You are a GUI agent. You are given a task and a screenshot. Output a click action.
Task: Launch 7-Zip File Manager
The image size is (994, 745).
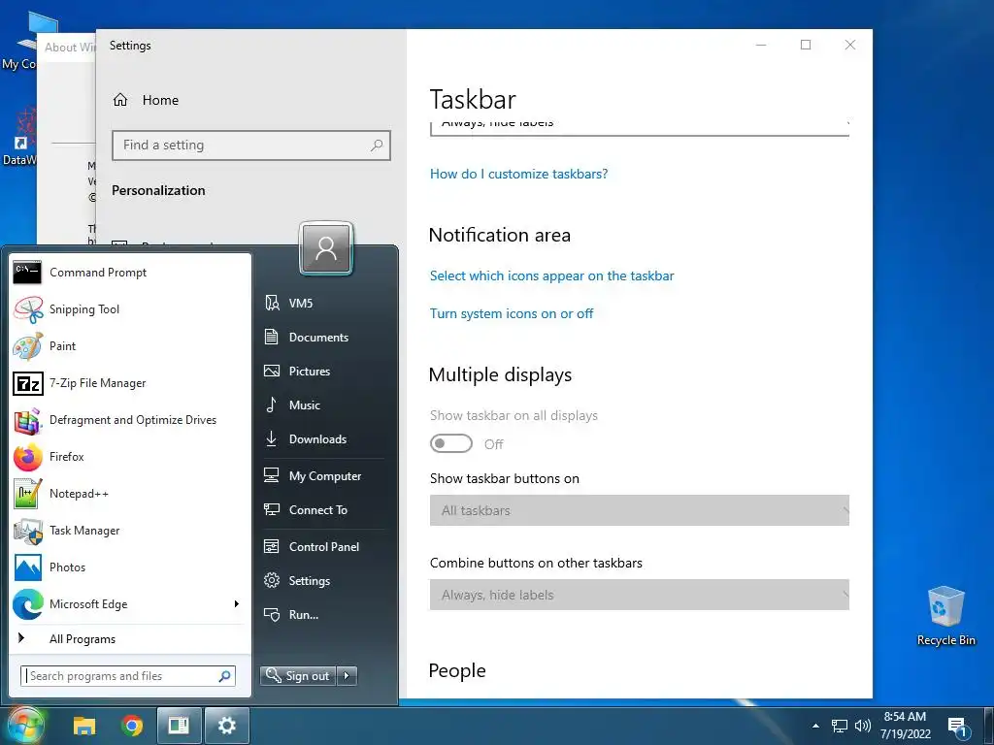tap(130, 382)
